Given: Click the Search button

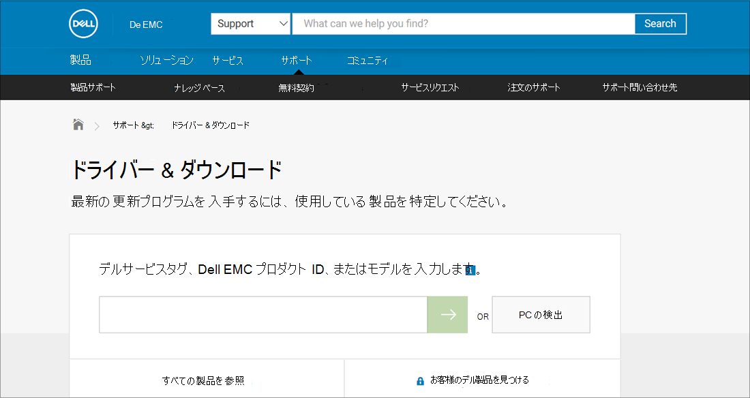Looking at the screenshot, I should pos(661,23).
